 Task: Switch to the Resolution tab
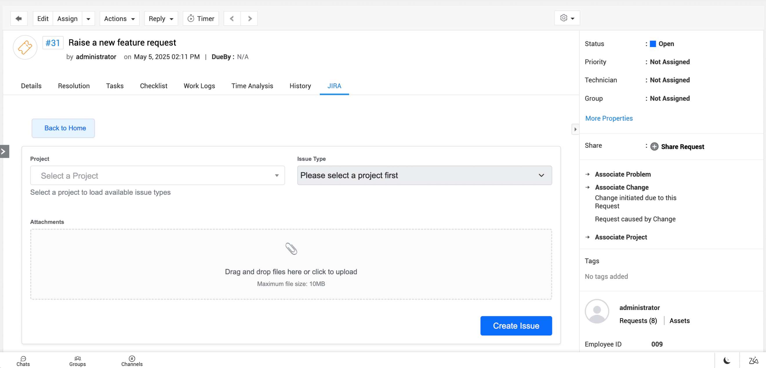coord(74,86)
